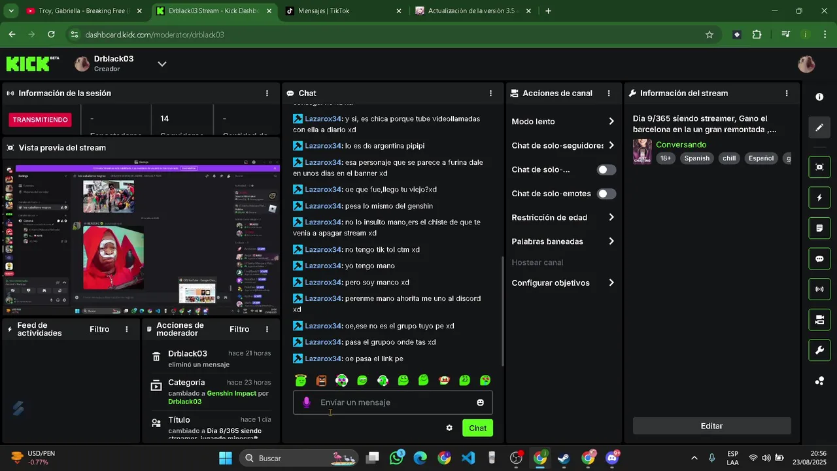Expand Chat de solo-seguidores options
837x471 pixels.
click(x=611, y=145)
